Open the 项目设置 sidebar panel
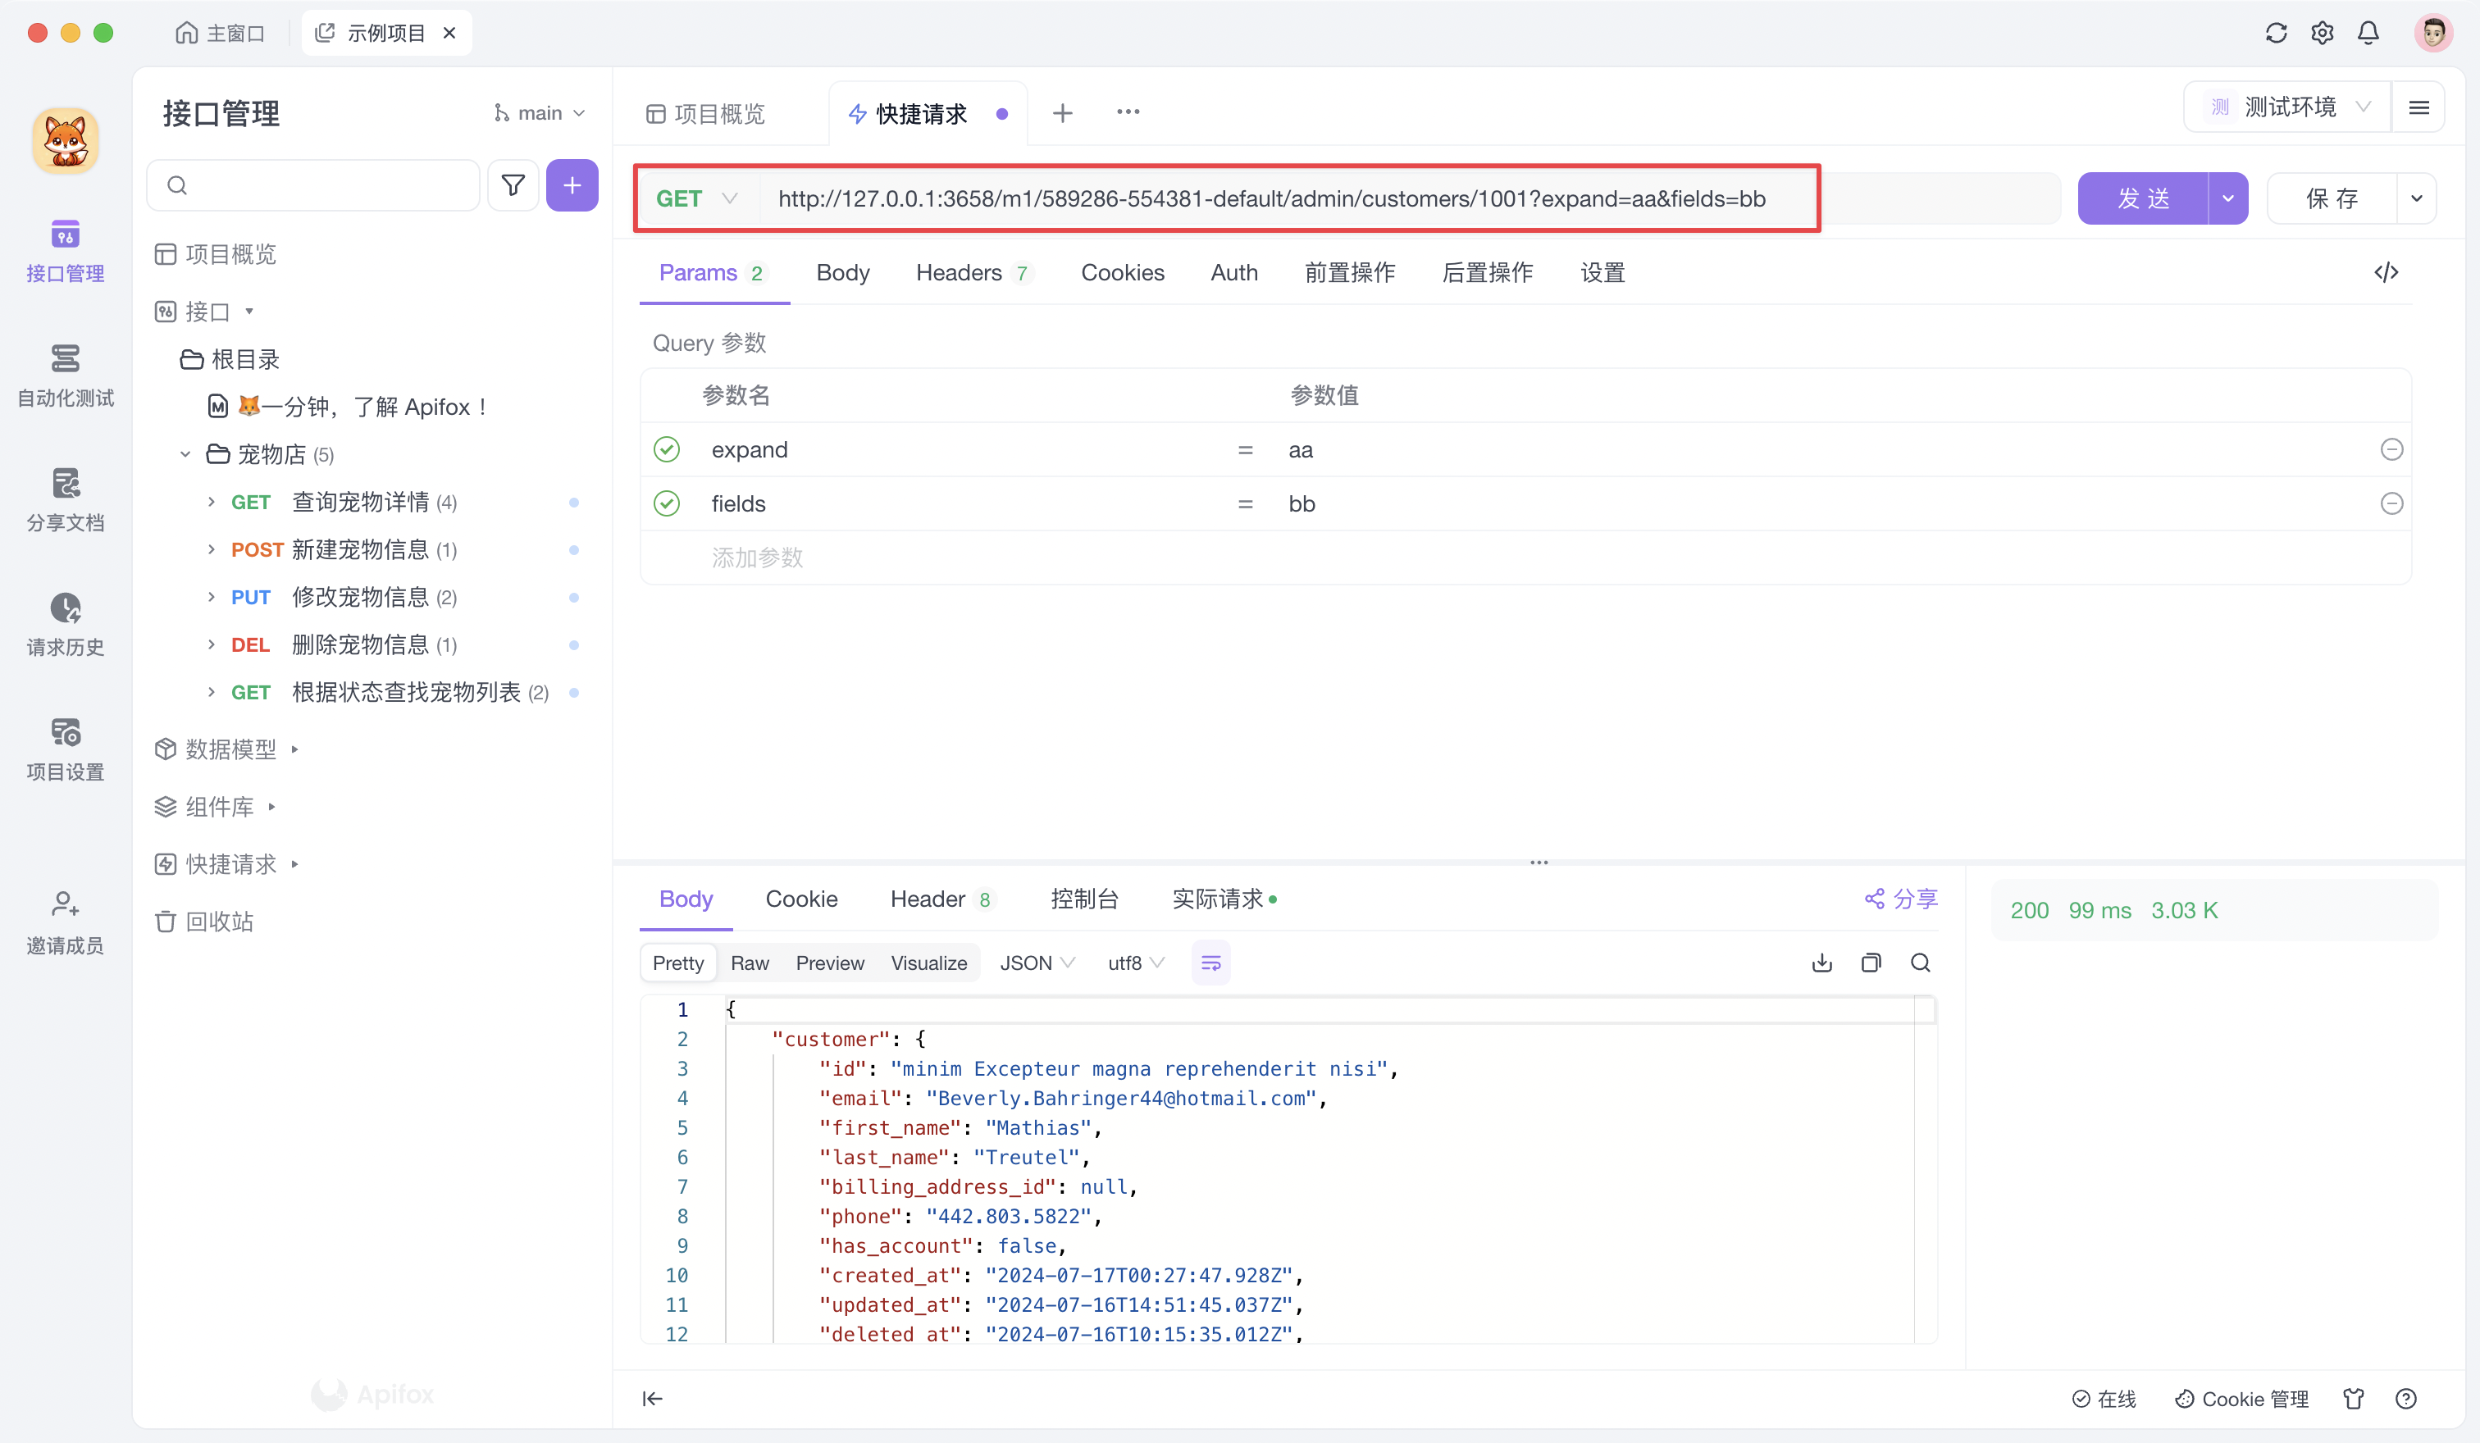Image resolution: width=2480 pixels, height=1443 pixels. click(x=65, y=749)
